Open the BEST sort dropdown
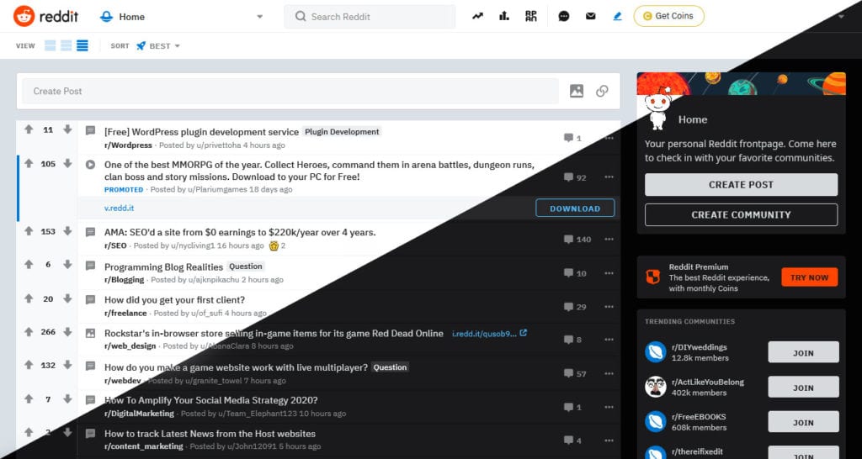Image resolution: width=862 pixels, height=459 pixels. coord(158,46)
